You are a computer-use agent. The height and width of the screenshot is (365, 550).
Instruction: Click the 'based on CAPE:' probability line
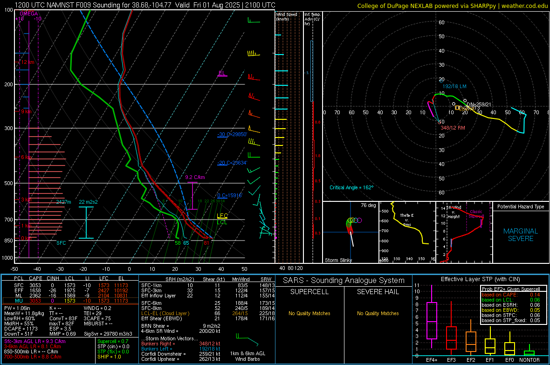[511, 295]
